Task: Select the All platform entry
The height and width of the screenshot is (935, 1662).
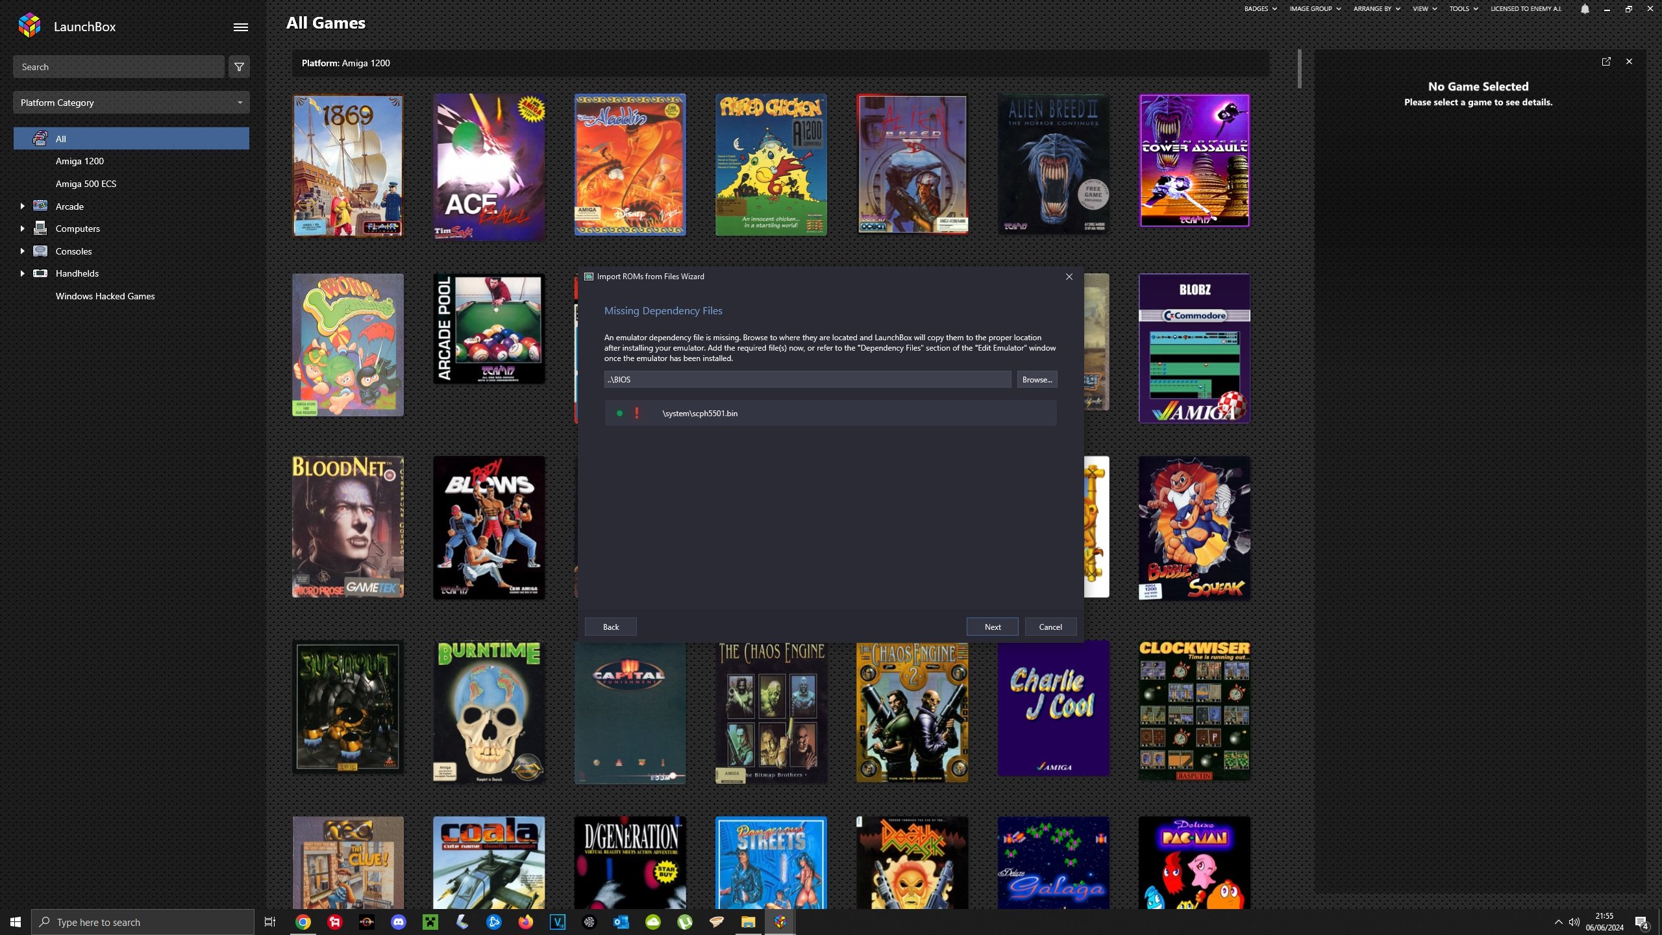Action: click(131, 138)
